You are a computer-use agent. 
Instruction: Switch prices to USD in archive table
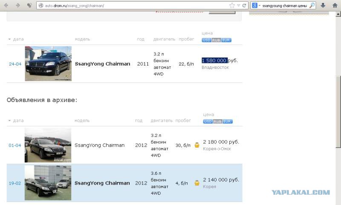point(208,122)
